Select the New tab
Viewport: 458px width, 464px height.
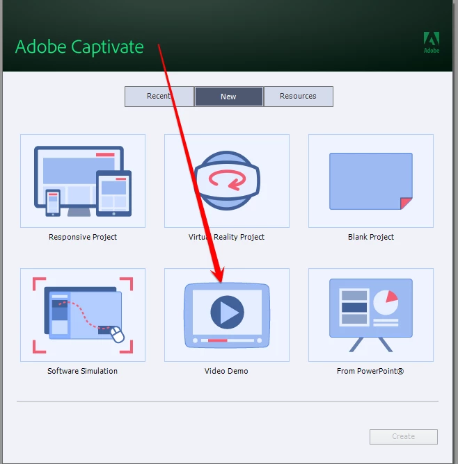click(x=228, y=97)
